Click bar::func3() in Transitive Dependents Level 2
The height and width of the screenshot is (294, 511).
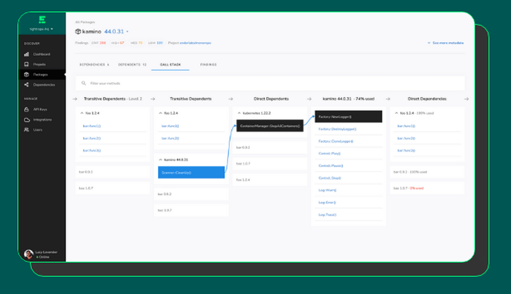tap(91, 151)
